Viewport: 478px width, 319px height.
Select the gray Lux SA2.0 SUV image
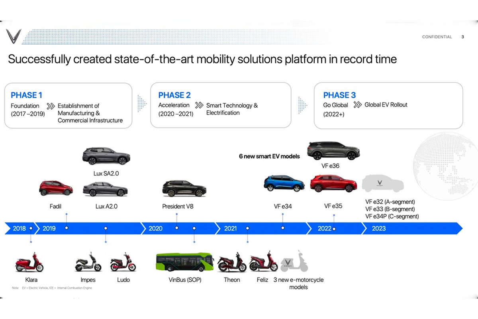[106, 156]
